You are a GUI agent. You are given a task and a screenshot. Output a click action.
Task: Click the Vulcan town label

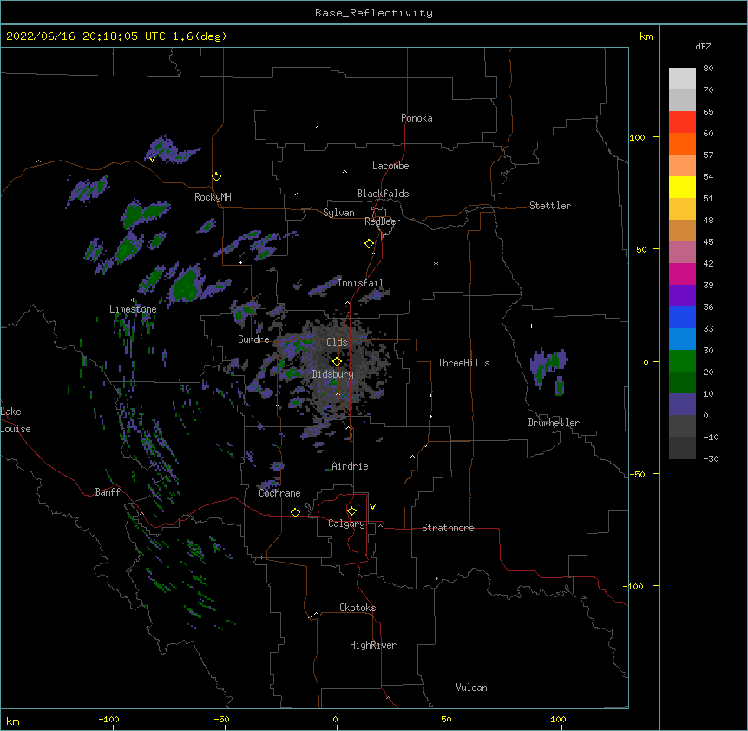[x=471, y=688]
